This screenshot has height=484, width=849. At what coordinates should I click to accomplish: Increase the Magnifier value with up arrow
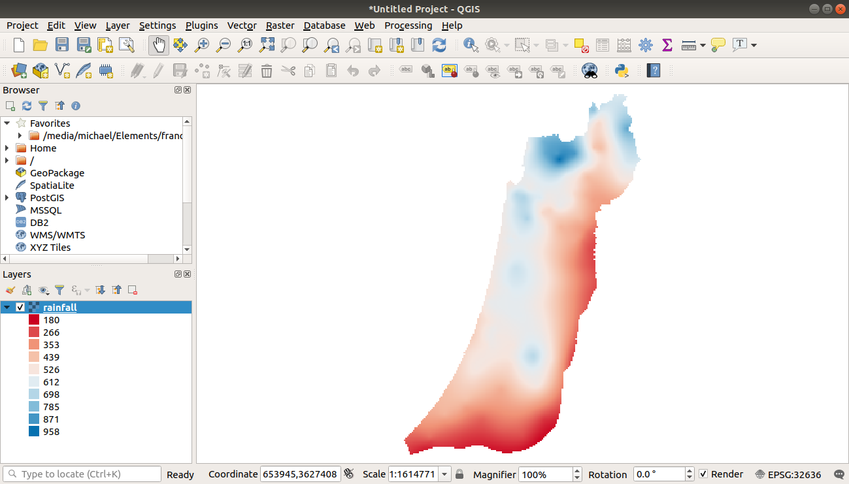(x=577, y=471)
